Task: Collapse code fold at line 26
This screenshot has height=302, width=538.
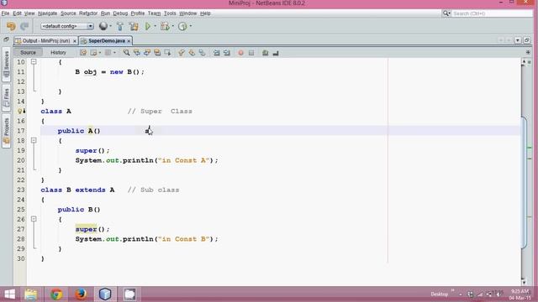Action: coord(34,219)
